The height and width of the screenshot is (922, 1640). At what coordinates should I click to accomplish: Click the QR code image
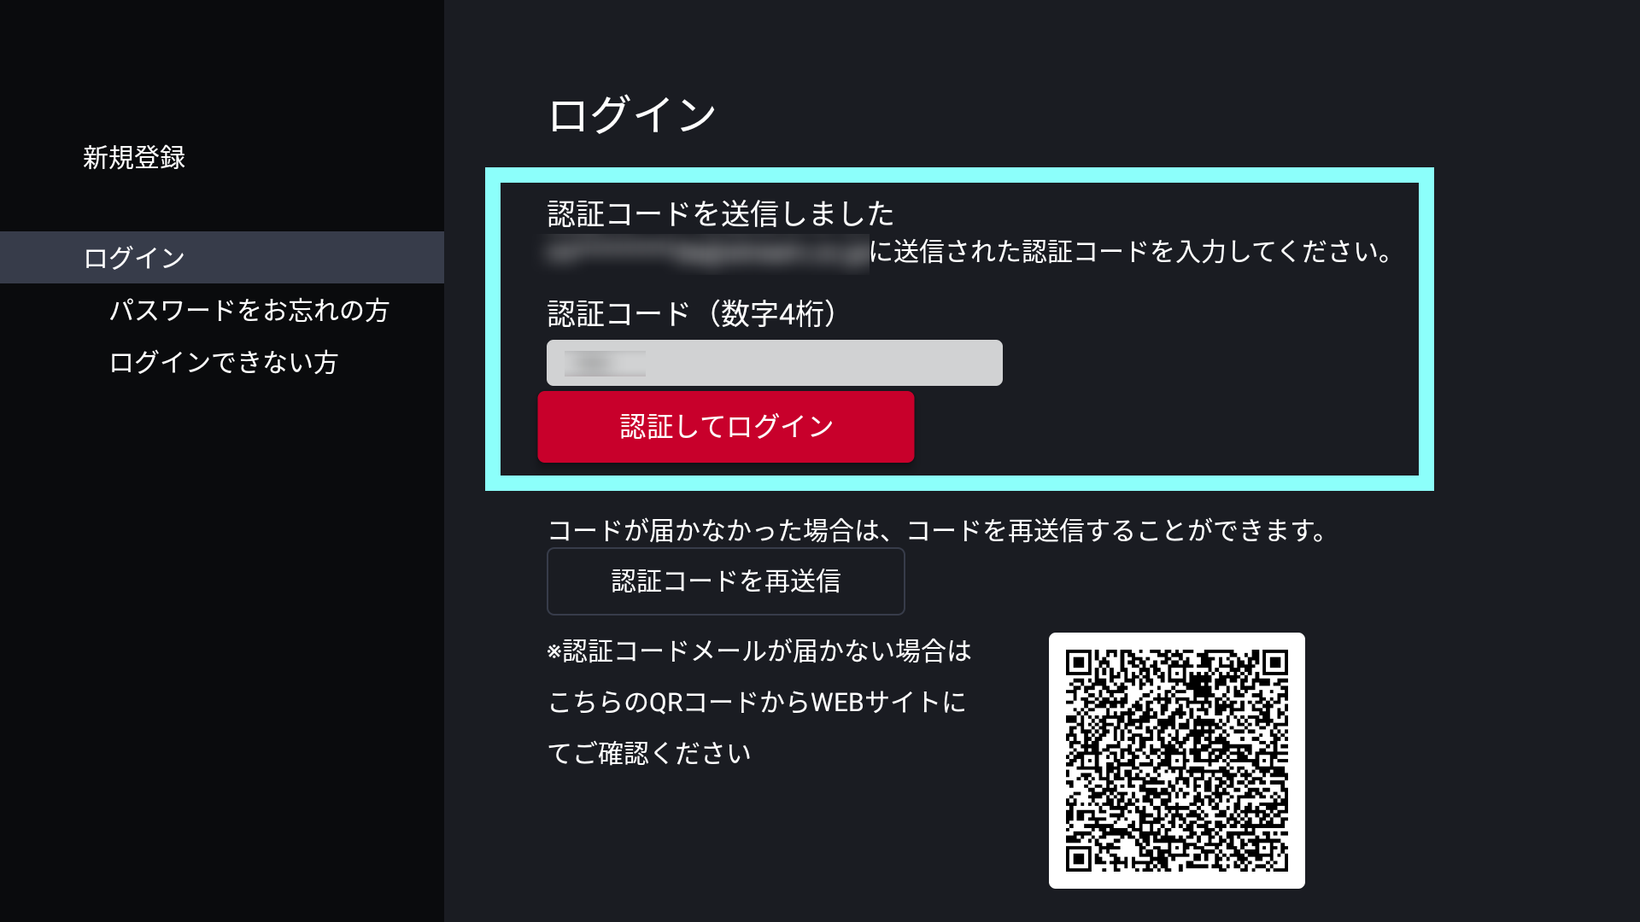point(1177,762)
